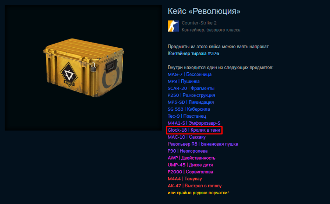Select MP9 | Пушинка item
The height and width of the screenshot is (204, 330).
(184, 81)
